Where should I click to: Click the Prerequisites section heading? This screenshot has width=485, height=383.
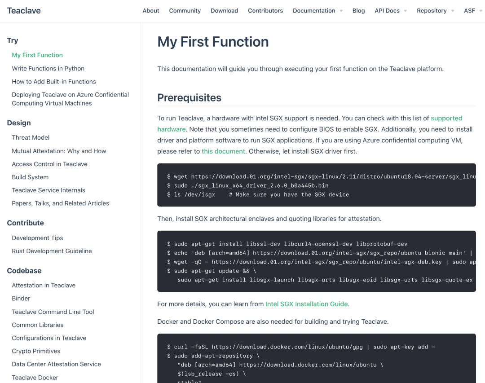[x=189, y=98]
